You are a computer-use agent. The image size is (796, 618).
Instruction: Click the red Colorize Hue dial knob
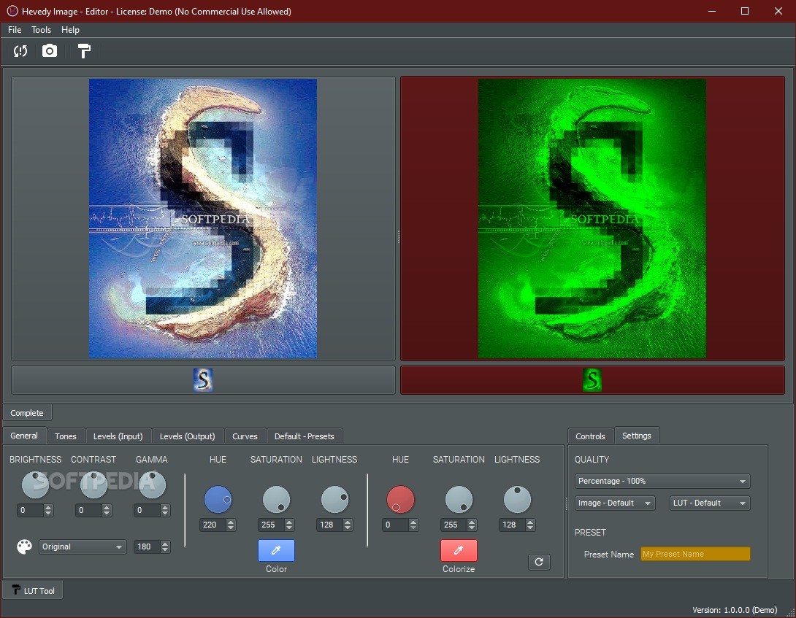coord(400,499)
